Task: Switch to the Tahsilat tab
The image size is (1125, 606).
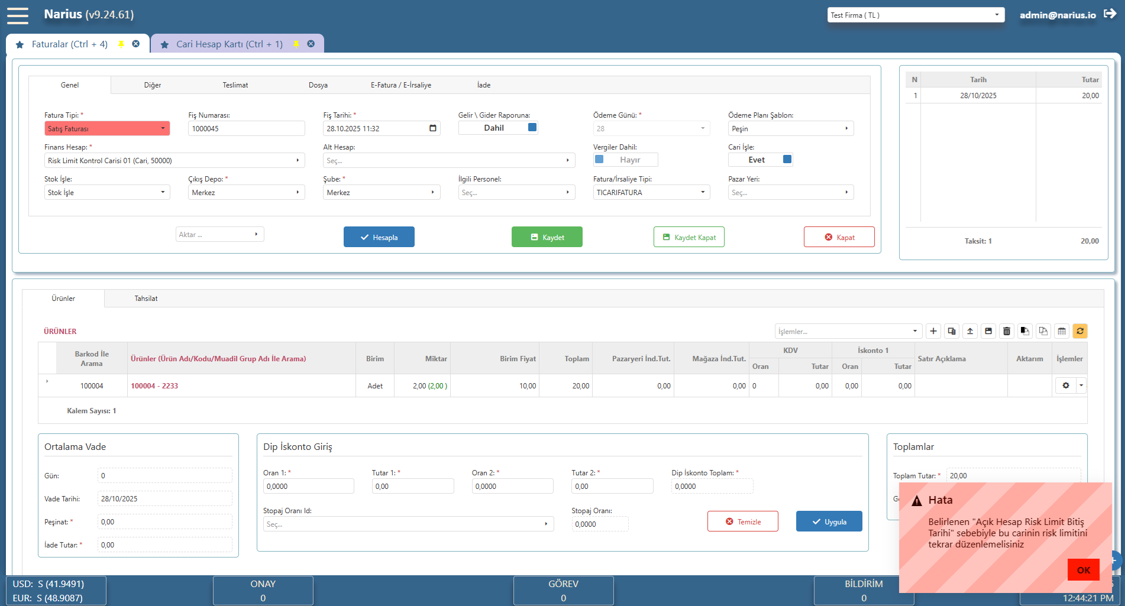Action: coord(146,299)
